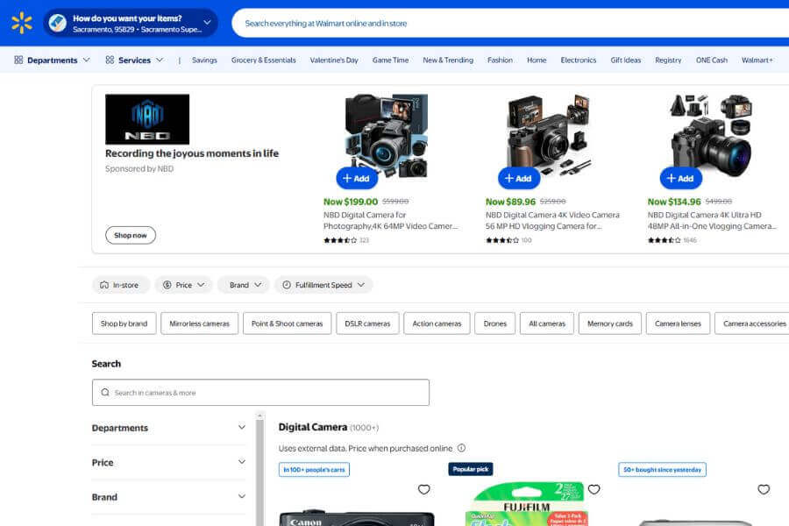
Task: Click the Search in cameras & more field
Action: tap(260, 393)
